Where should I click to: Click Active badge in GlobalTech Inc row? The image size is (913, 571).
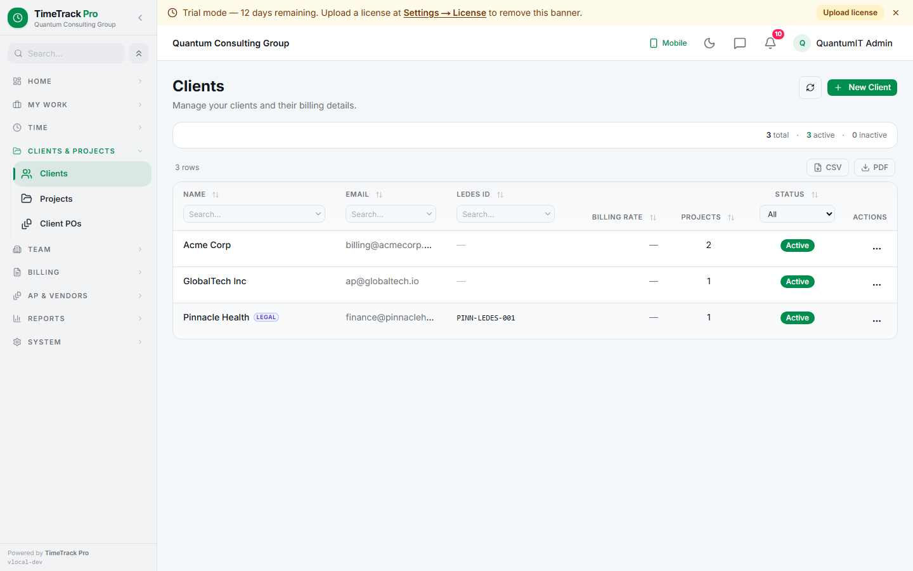click(x=797, y=282)
